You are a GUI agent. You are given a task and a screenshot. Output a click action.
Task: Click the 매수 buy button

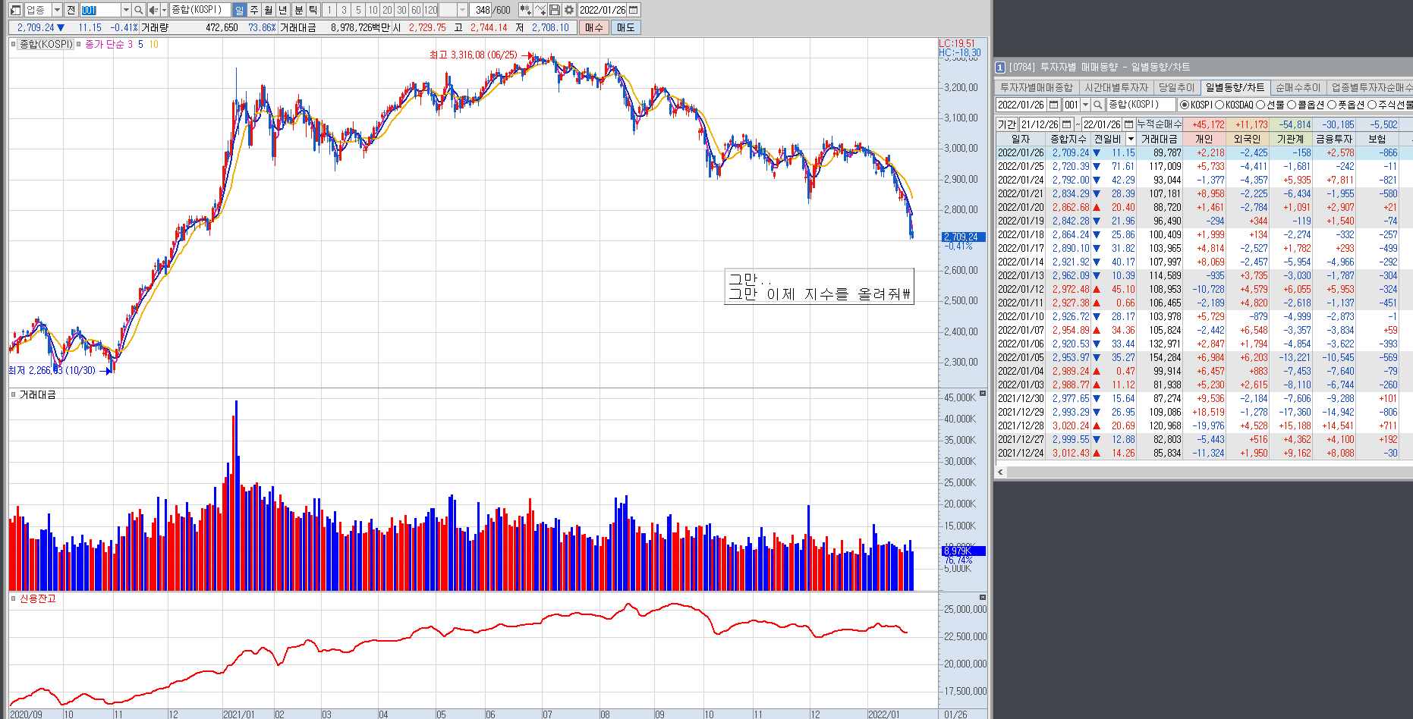pyautogui.click(x=594, y=27)
